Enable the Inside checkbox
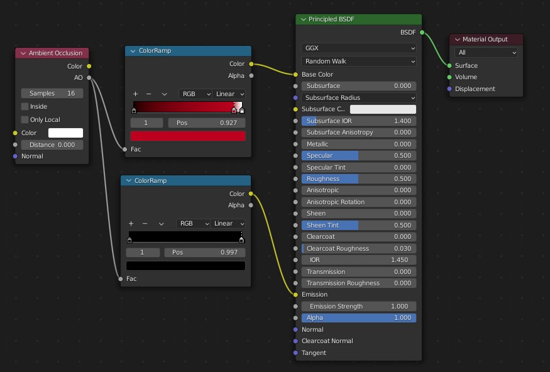Viewport: 550px width, 372px height. point(25,107)
